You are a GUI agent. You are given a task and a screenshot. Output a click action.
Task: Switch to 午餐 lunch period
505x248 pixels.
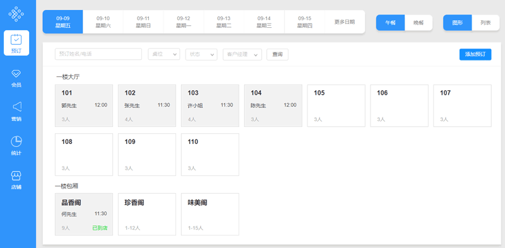pyautogui.click(x=390, y=23)
